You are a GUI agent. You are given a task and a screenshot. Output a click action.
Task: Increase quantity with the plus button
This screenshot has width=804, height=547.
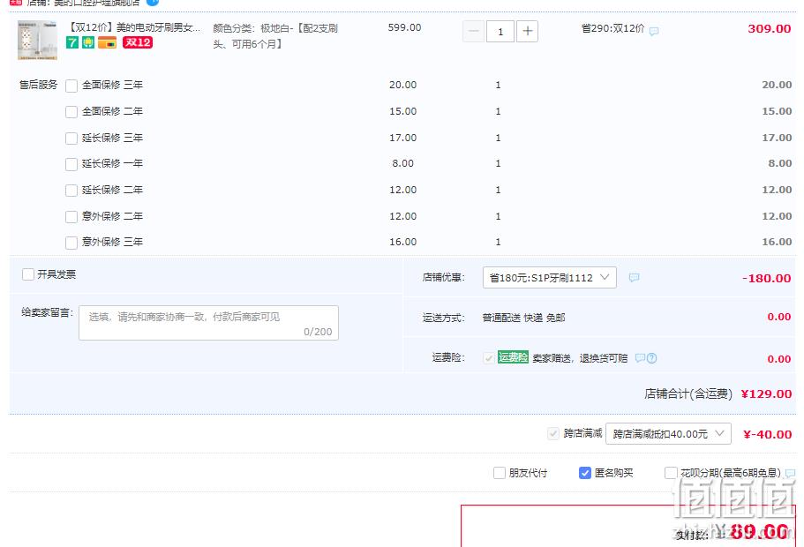[x=527, y=31]
